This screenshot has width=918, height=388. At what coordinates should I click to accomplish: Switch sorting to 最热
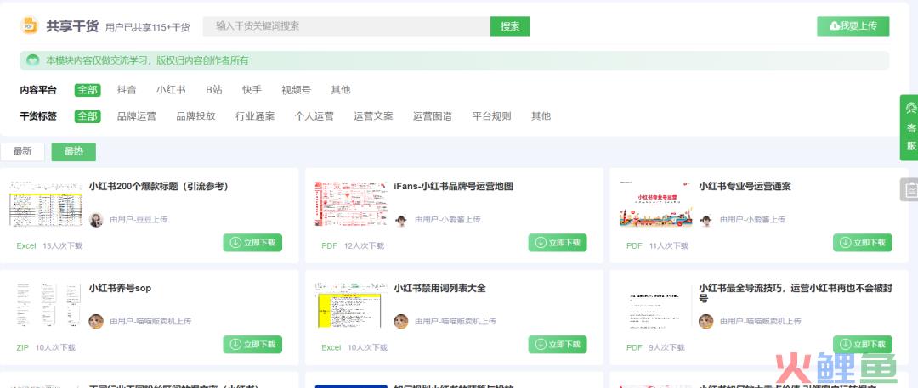tap(74, 152)
